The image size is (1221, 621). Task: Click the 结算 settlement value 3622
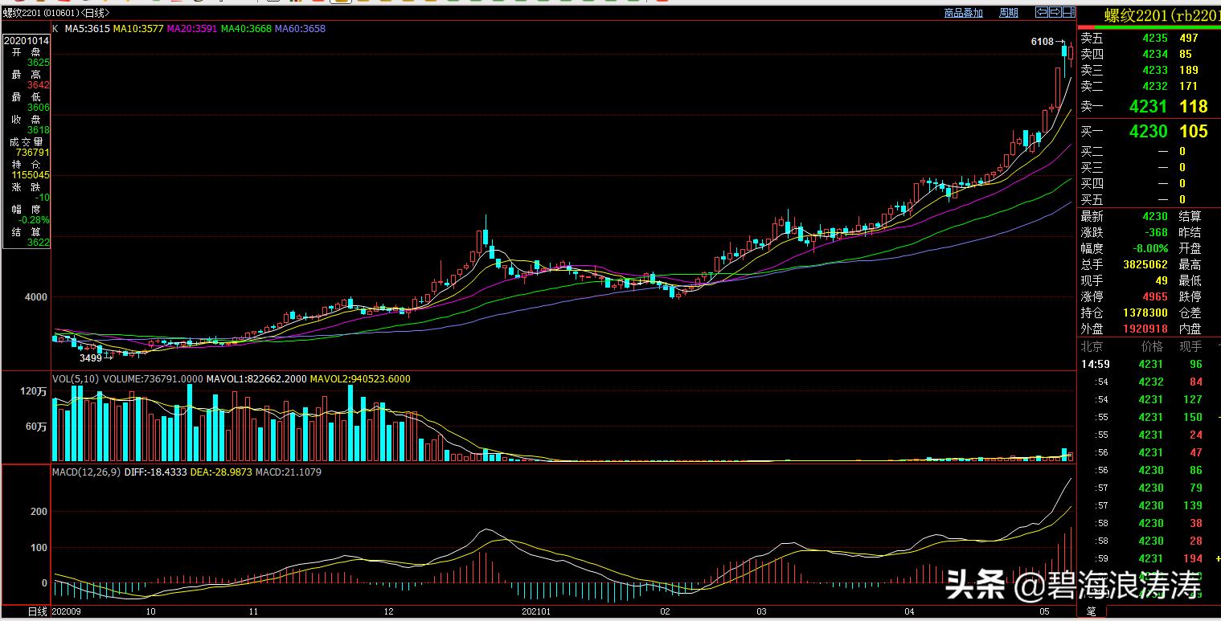pyautogui.click(x=39, y=242)
